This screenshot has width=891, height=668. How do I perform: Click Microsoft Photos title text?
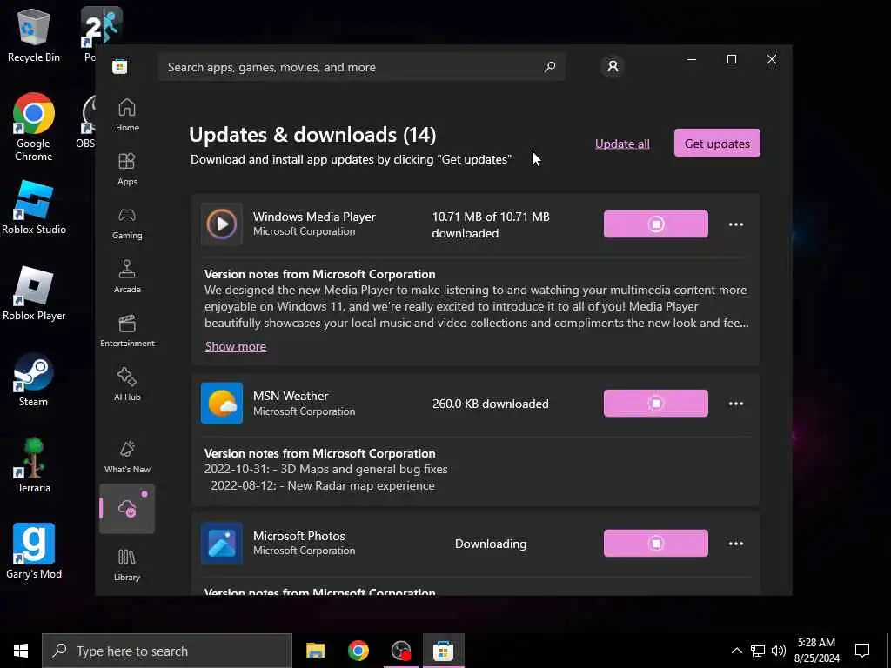[x=299, y=536]
